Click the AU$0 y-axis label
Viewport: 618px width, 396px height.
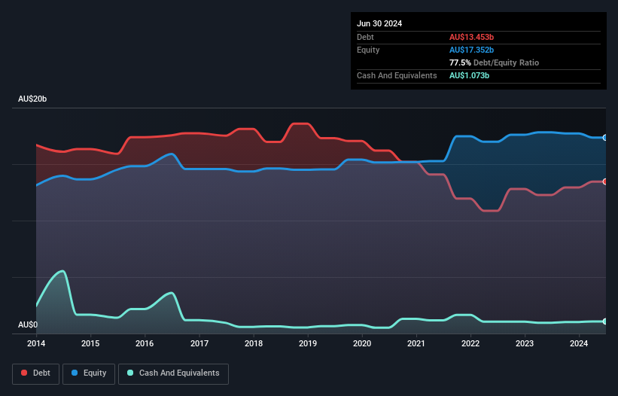click(x=28, y=324)
